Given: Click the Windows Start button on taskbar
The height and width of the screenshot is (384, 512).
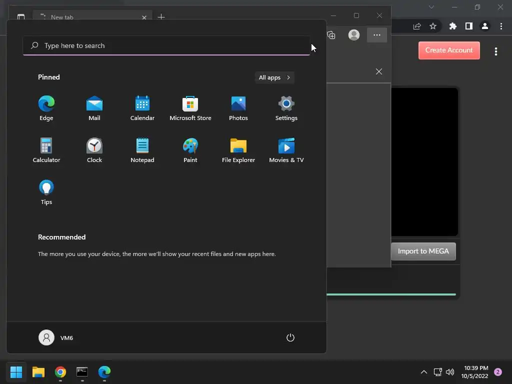Looking at the screenshot, I should point(16,372).
